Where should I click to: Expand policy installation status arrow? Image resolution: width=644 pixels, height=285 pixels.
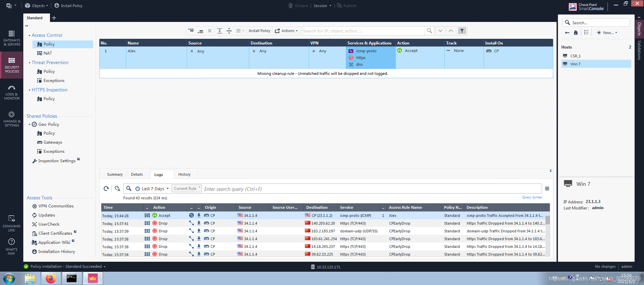[x=105, y=266]
